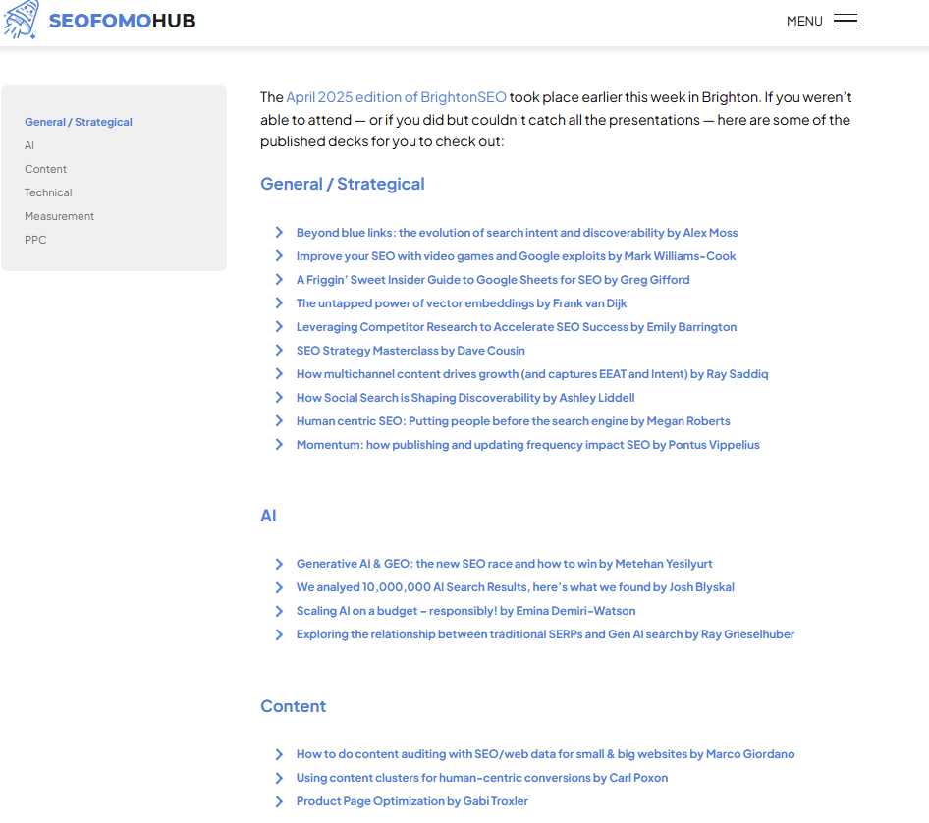929x823 pixels.
Task: Open Human centric SEO by Megan Roberts
Action: [x=513, y=421]
